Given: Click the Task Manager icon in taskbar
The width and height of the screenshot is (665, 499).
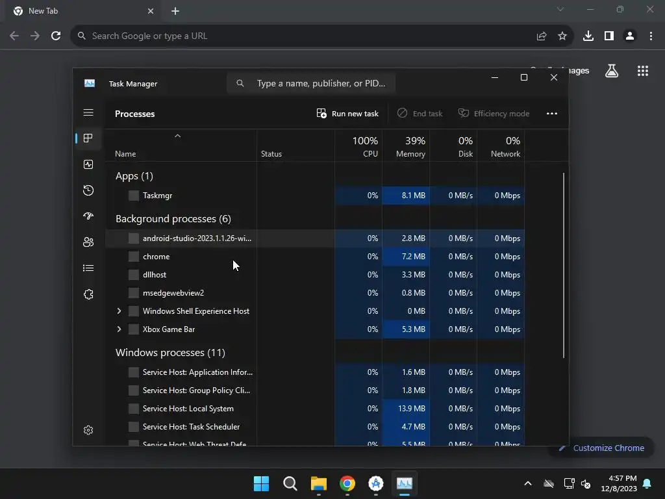Looking at the screenshot, I should point(404,483).
